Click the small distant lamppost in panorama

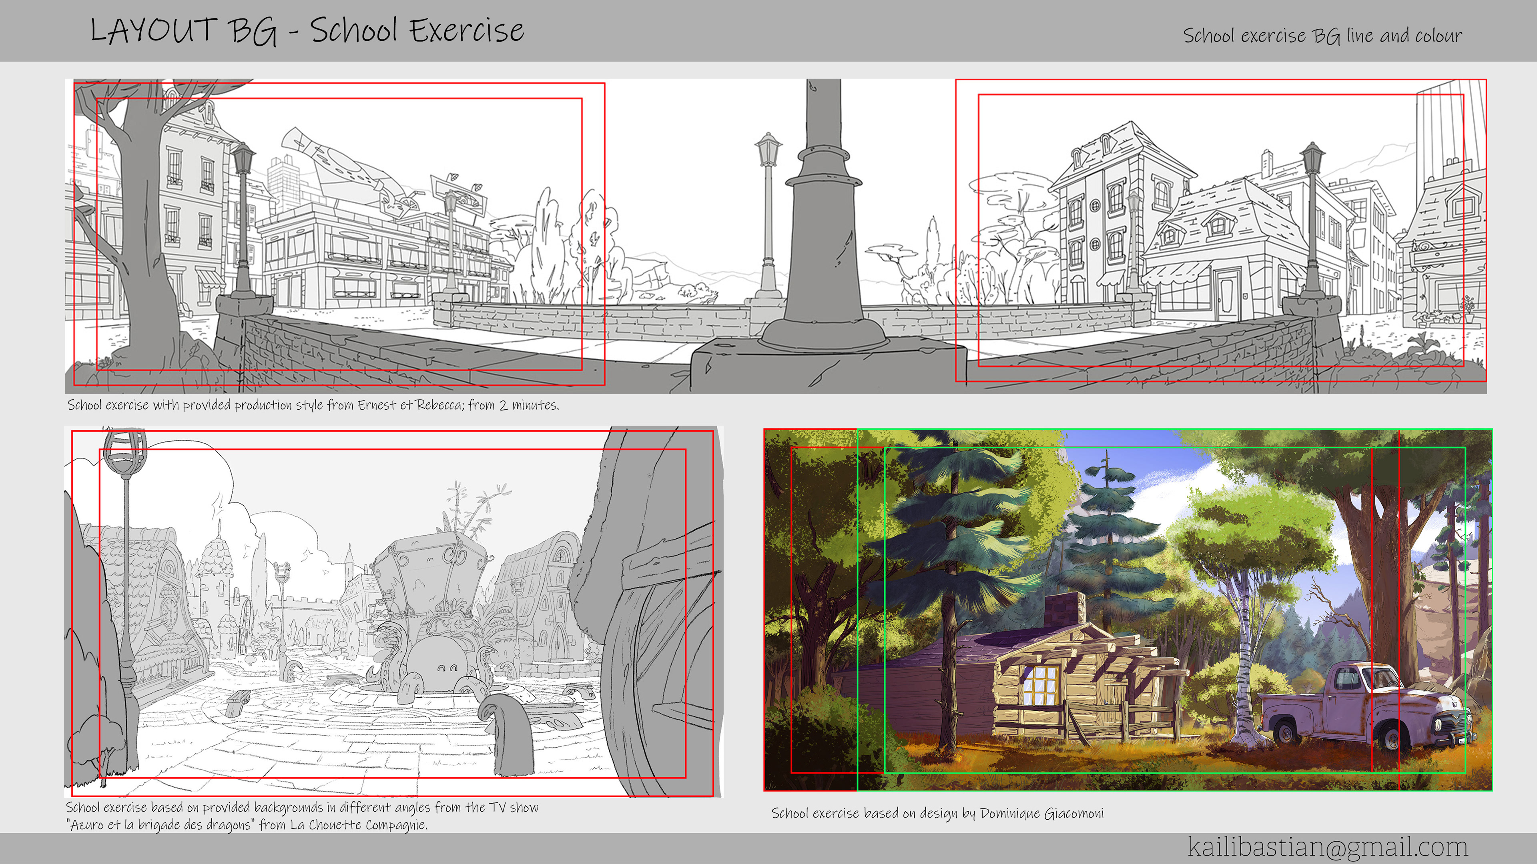pyautogui.click(x=768, y=215)
